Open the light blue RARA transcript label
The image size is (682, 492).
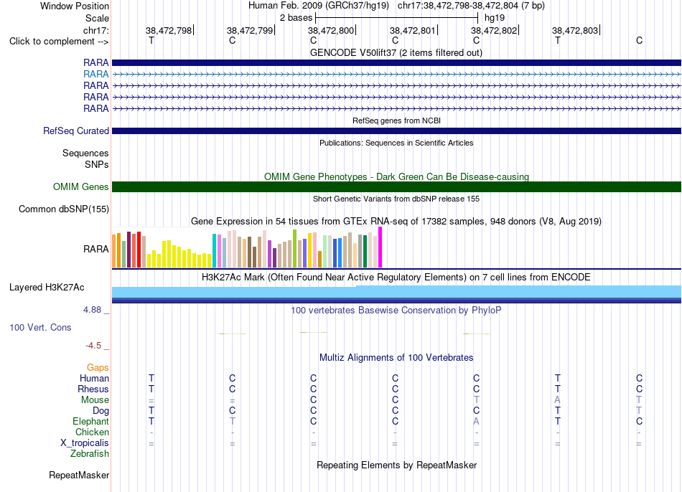coord(95,75)
